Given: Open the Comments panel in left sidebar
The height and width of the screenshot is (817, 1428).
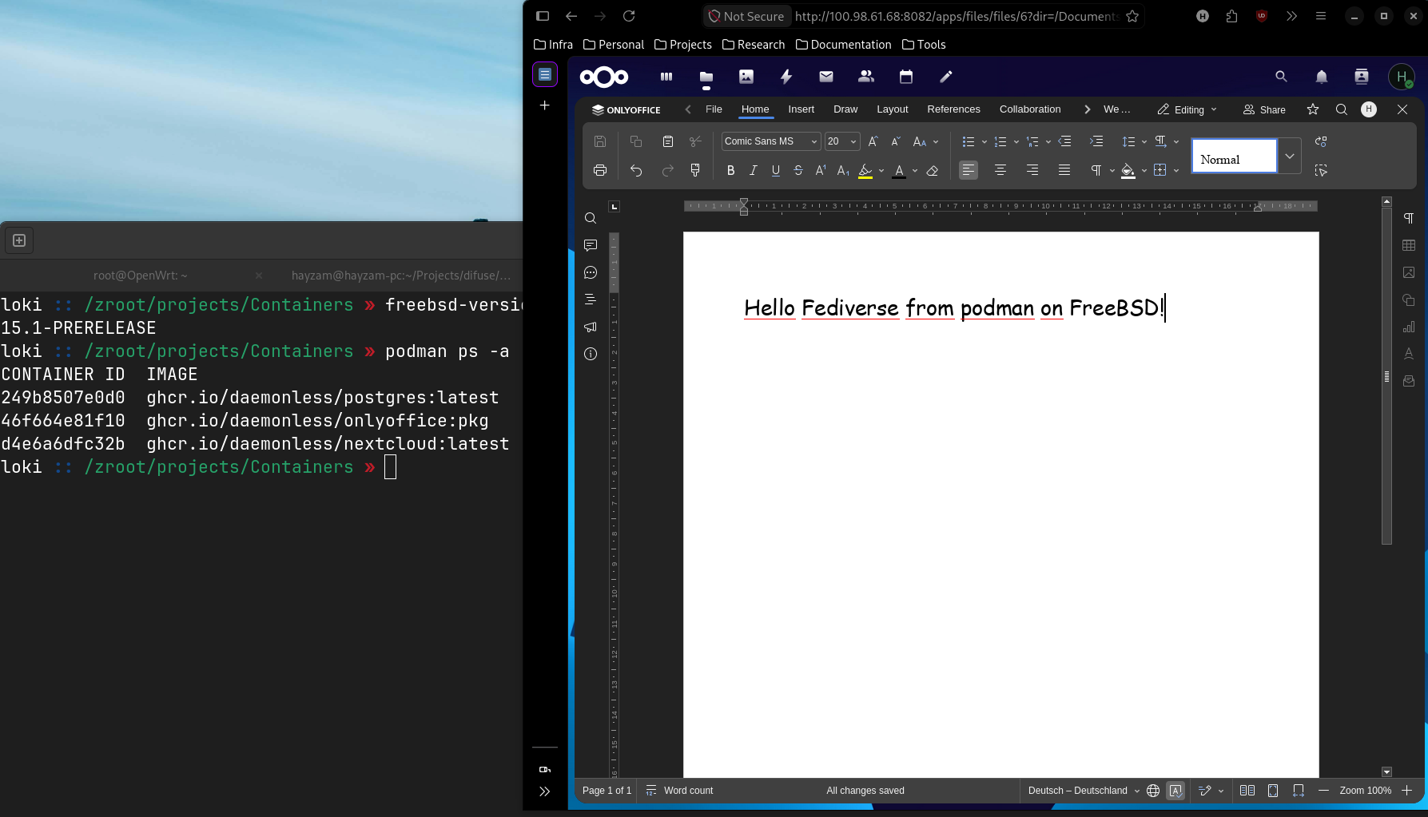Looking at the screenshot, I should 591,245.
